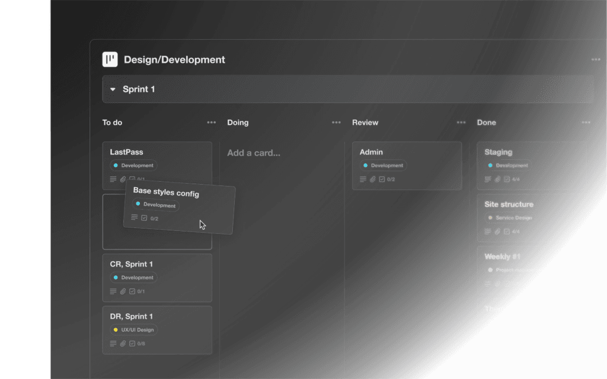Click the yellow dot on UX/UI Design label

116,330
